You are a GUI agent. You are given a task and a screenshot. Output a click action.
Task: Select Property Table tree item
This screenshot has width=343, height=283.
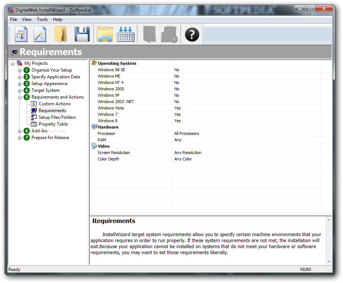53,124
